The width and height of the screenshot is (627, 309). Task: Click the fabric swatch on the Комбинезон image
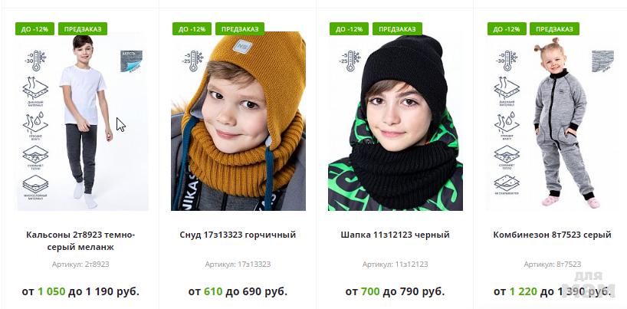(x=602, y=61)
